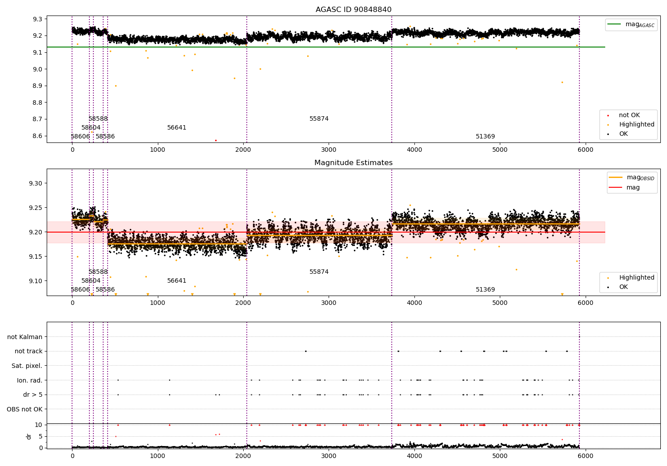667x466 pixels.
Task: Click the '55874' obsid label in top plot
Action: click(x=319, y=119)
